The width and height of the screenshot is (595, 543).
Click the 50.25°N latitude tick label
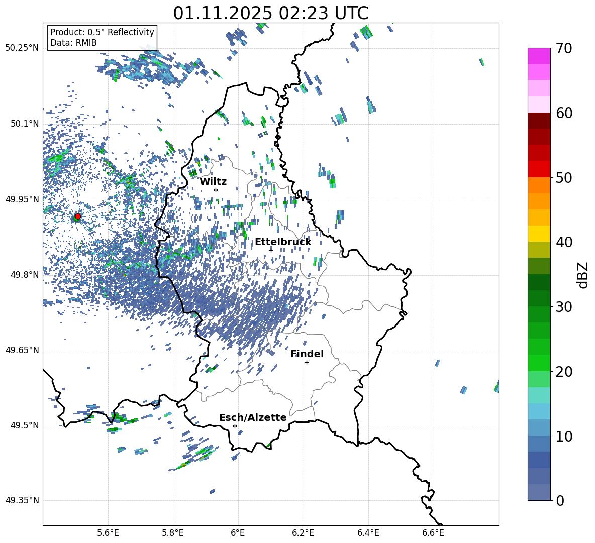coord(22,48)
